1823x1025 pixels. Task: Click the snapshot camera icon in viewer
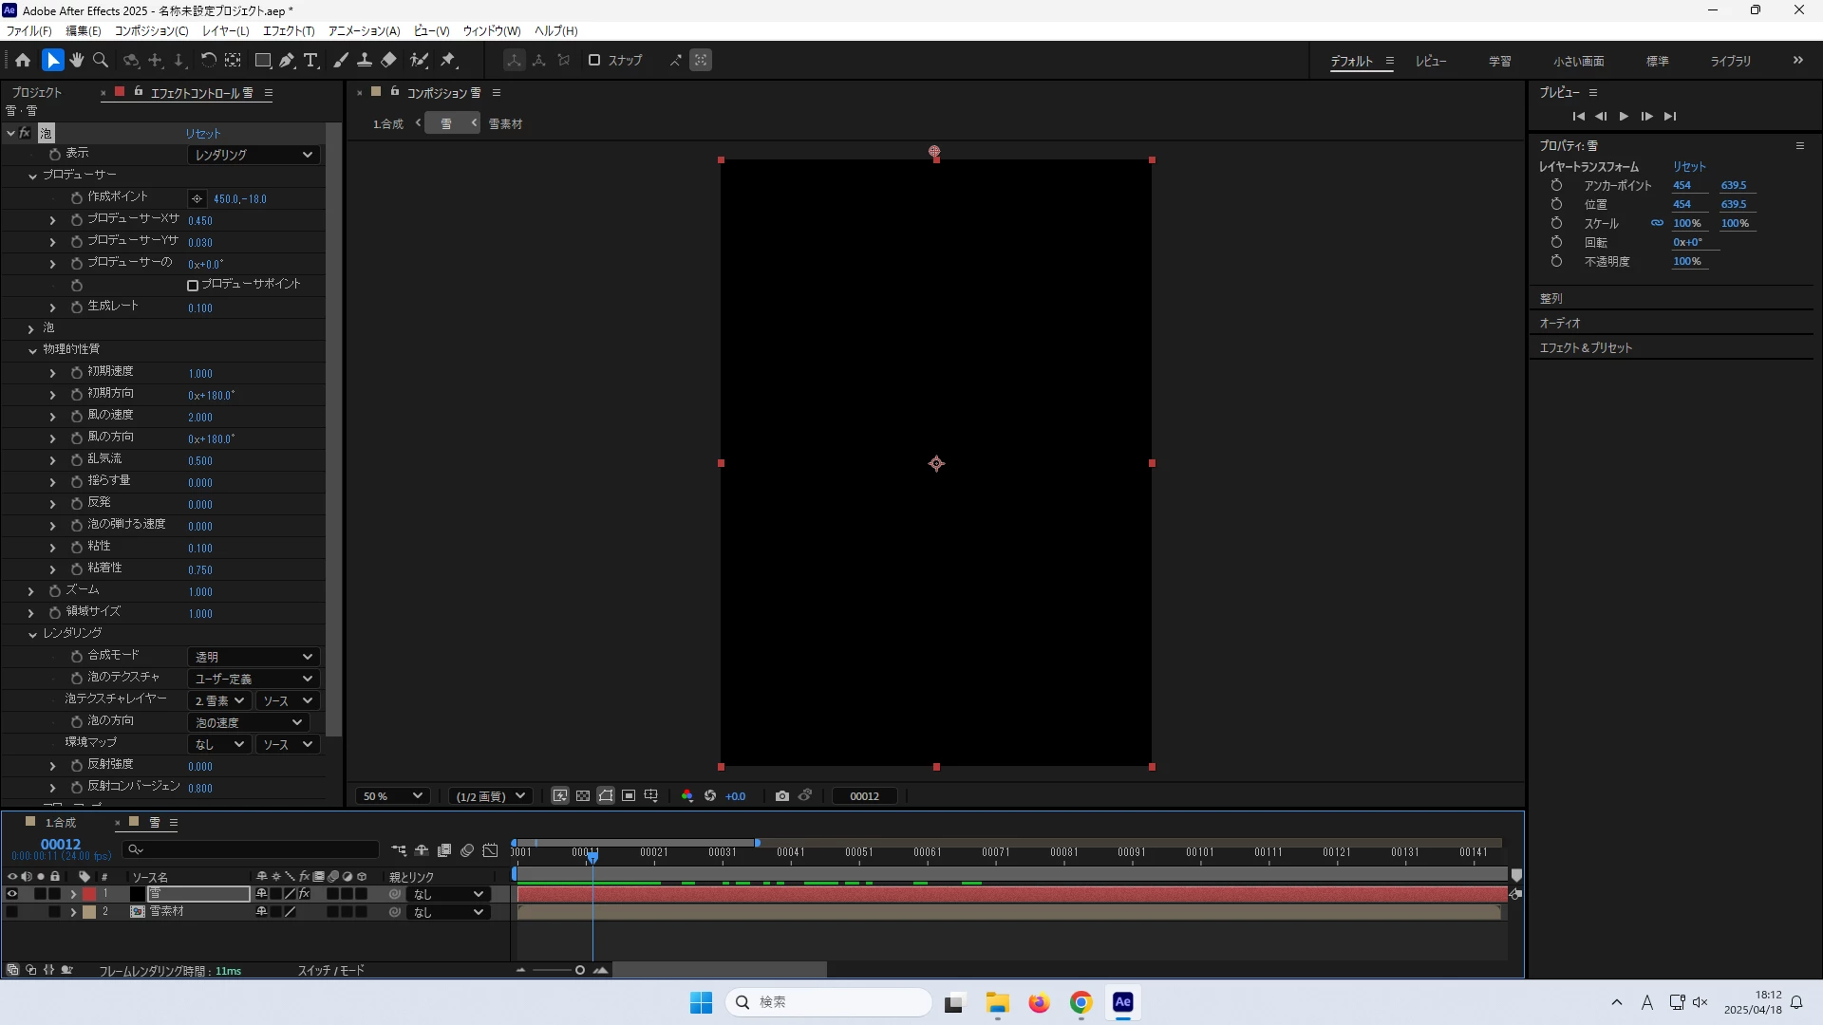click(781, 796)
